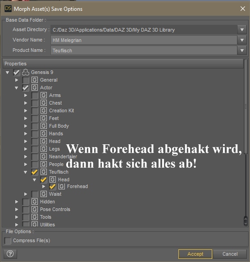The width and height of the screenshot is (250, 262).
Task: Check the Hidden group checkbox
Action: [26, 202]
